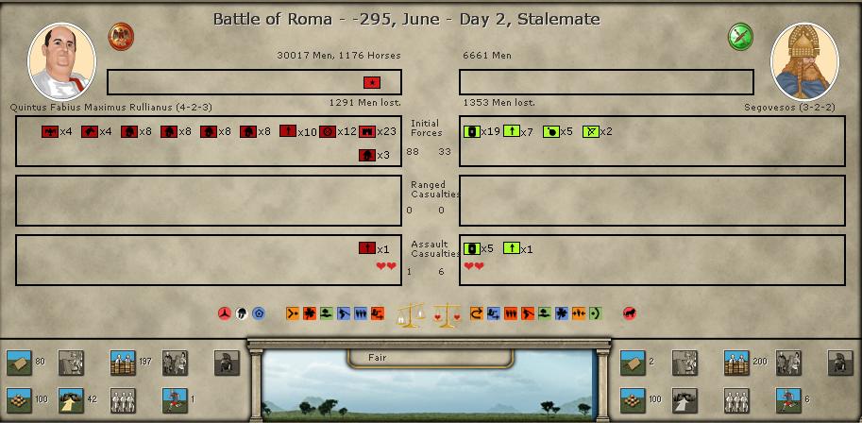Select the enemy unit icon marked x7

click(511, 132)
